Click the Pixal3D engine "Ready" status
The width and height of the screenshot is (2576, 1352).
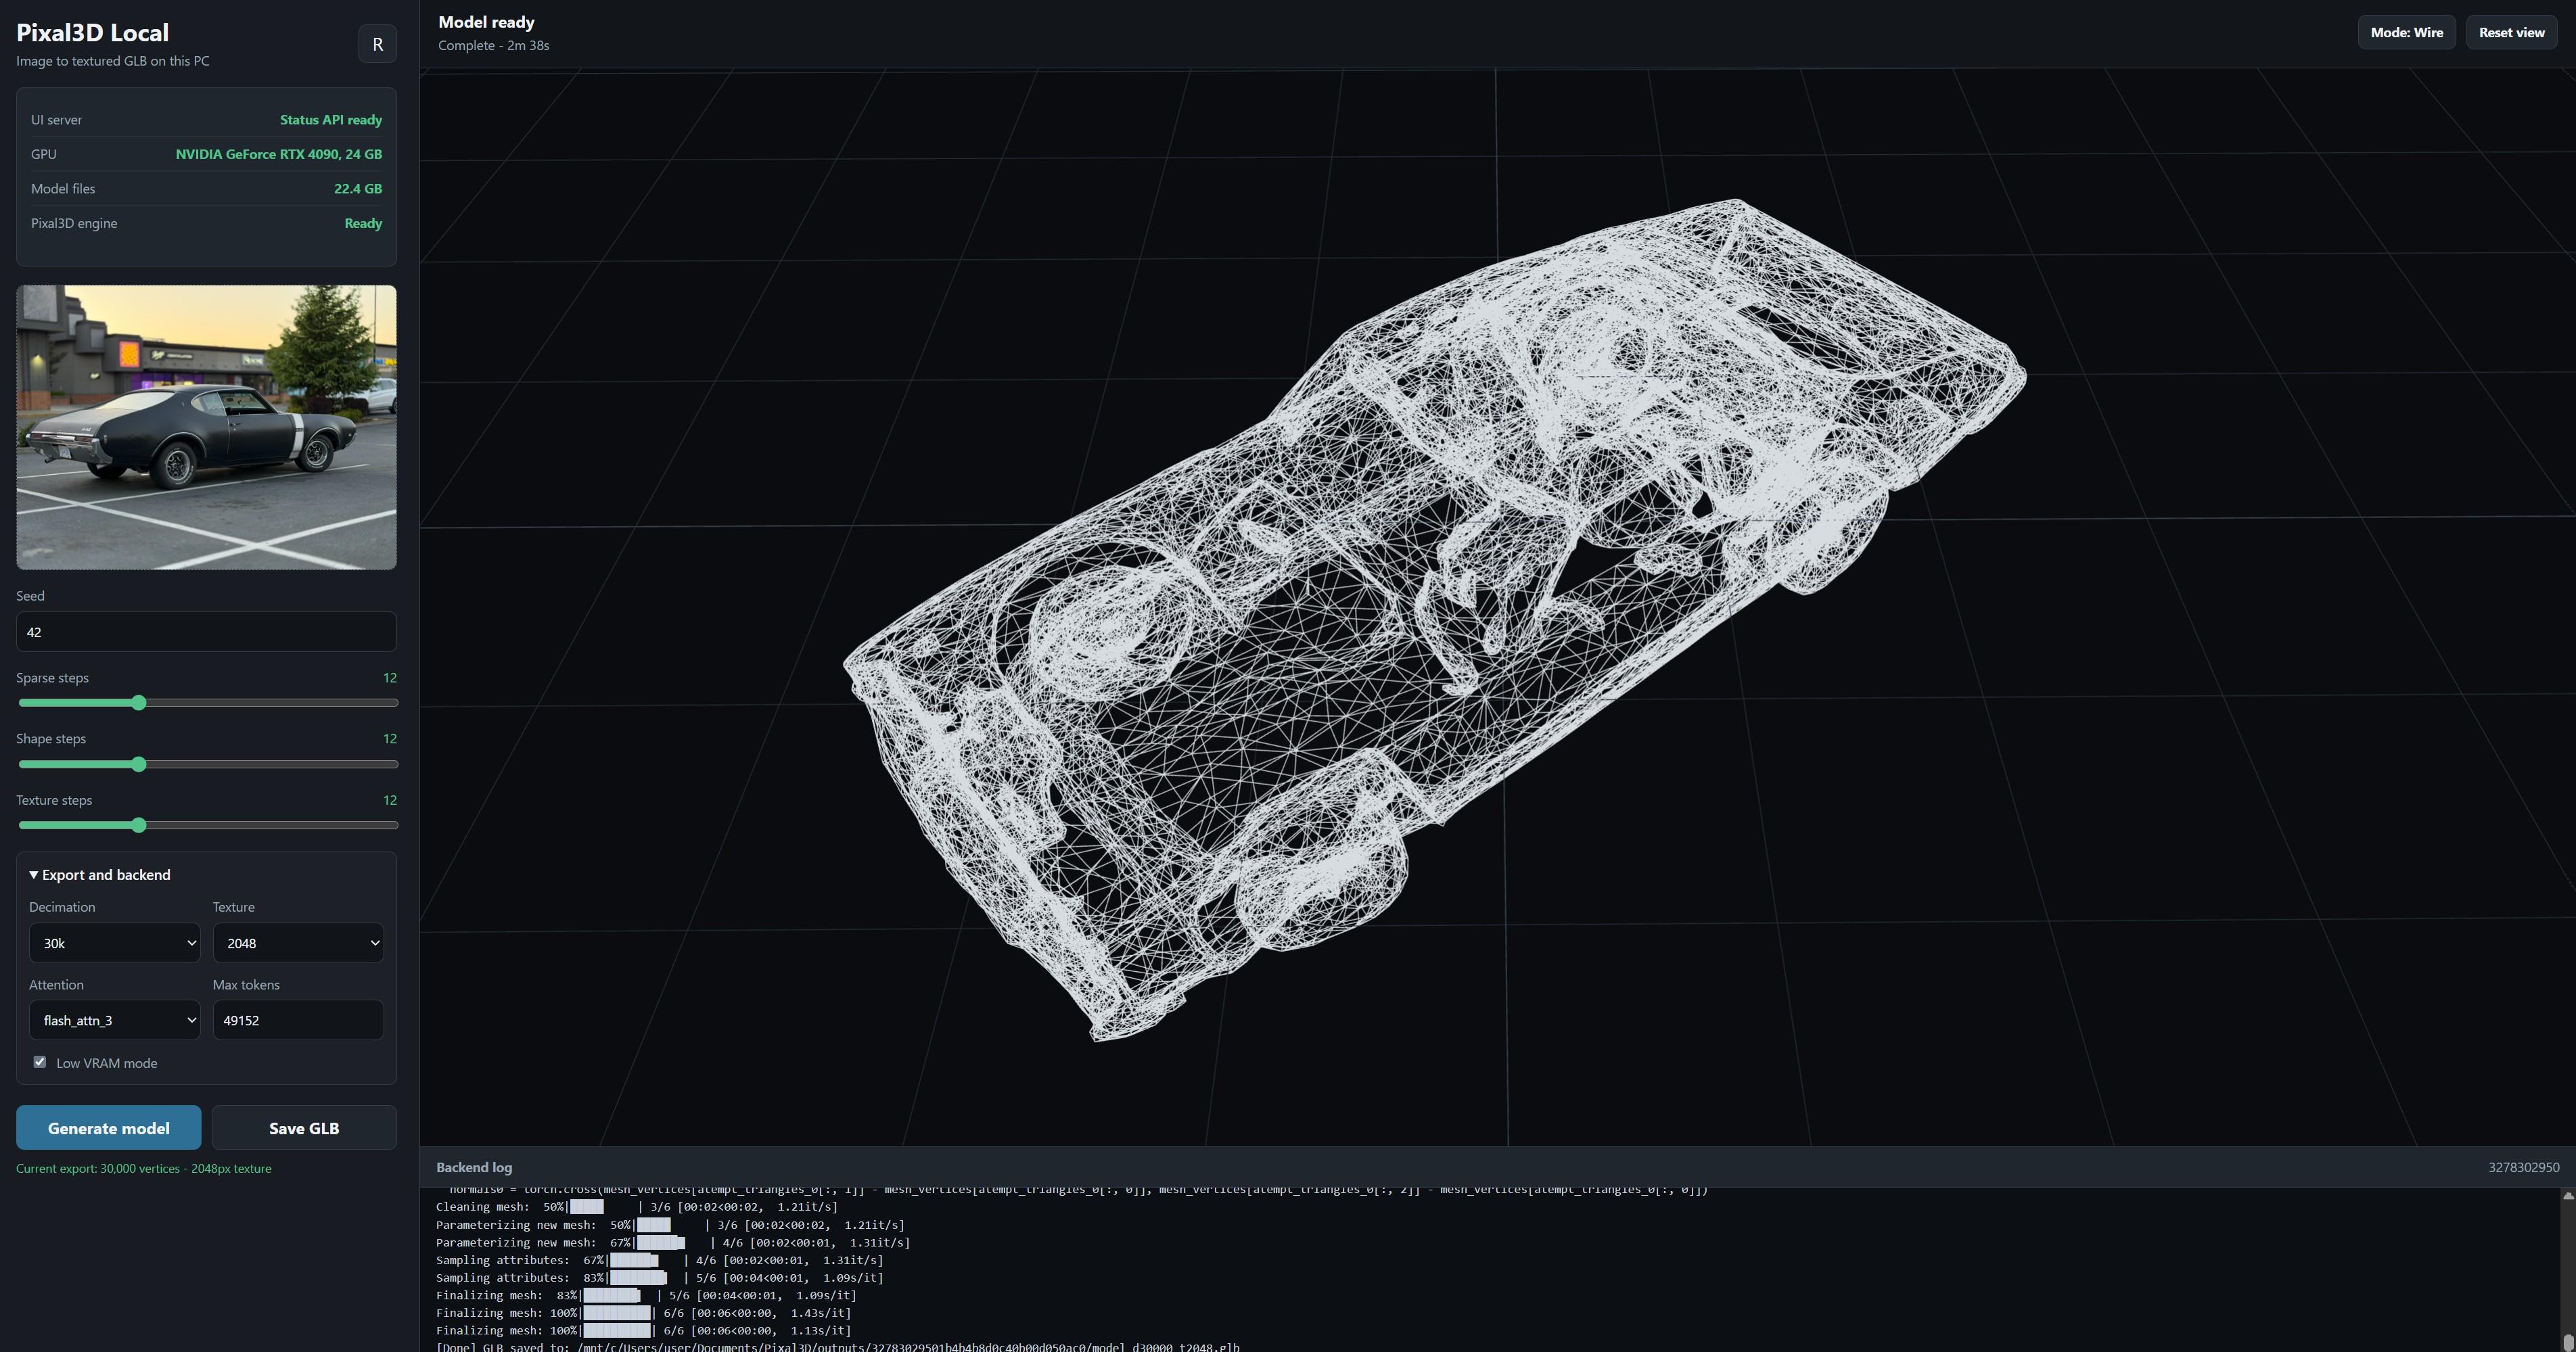363,223
